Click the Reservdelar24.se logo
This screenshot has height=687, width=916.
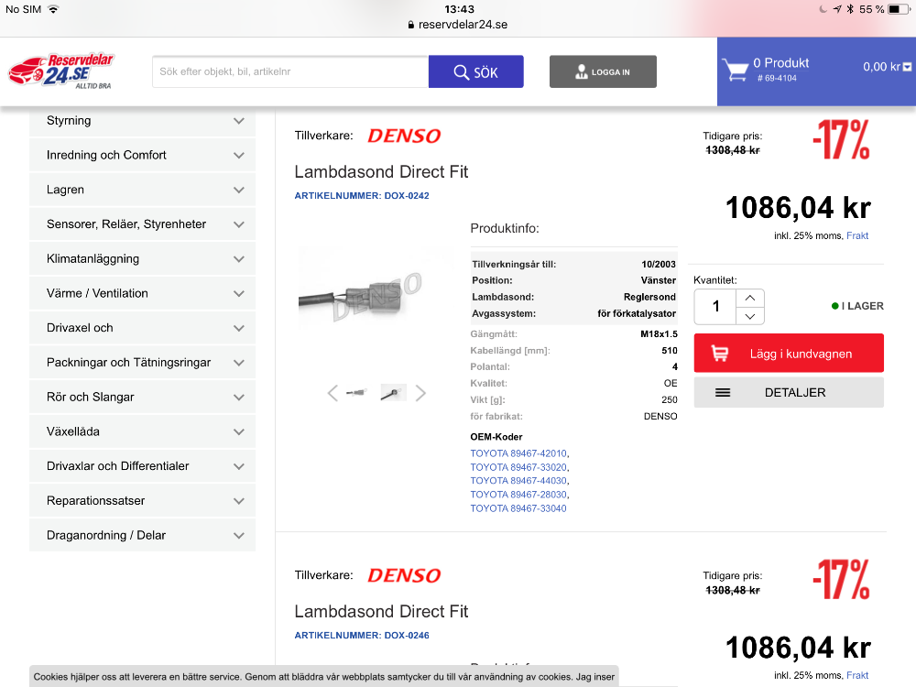pos(61,71)
